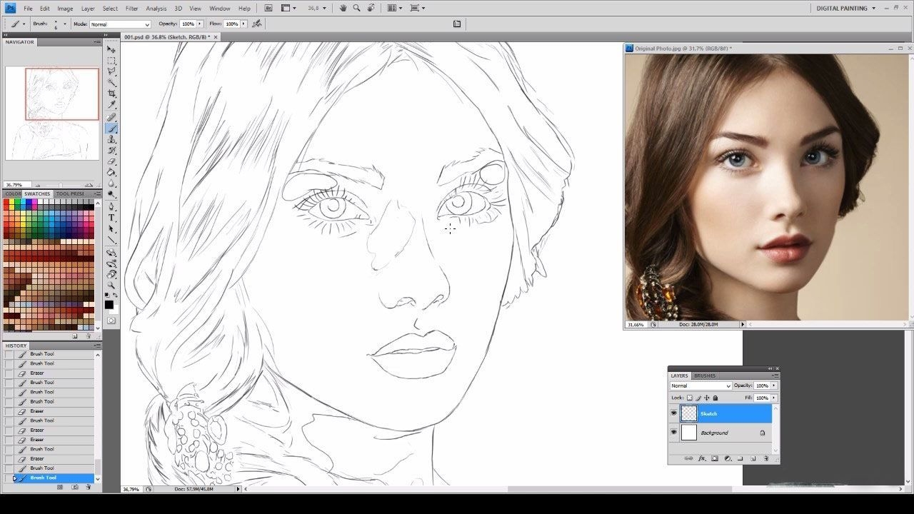
Task: Open the layer Fill arrow
Action: coord(773,398)
